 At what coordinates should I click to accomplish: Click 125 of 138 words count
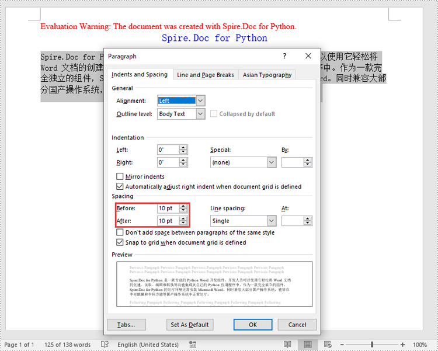click(67, 345)
